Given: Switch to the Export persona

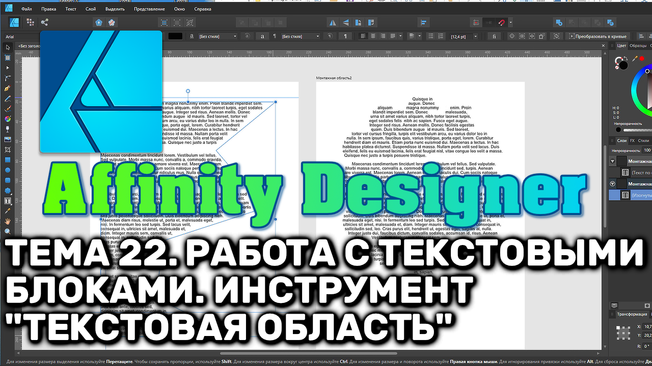Looking at the screenshot, I should 44,22.
